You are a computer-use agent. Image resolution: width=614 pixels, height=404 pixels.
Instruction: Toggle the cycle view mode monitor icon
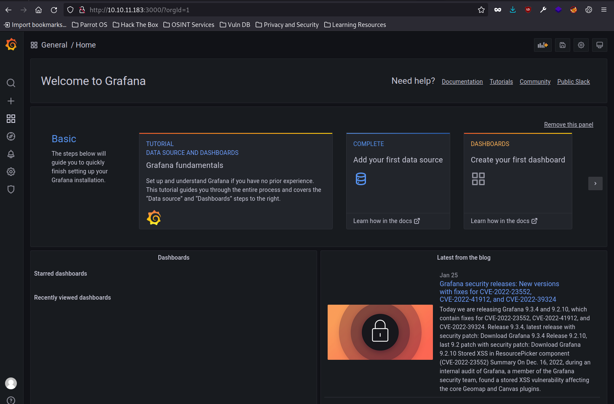599,45
